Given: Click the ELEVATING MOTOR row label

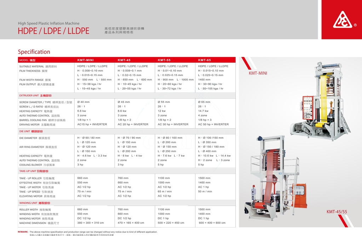Looking at the screenshot, I should point(38,196).
